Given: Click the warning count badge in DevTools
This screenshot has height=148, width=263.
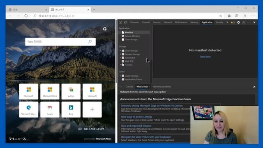Looking at the screenshot, I should pos(233,22).
